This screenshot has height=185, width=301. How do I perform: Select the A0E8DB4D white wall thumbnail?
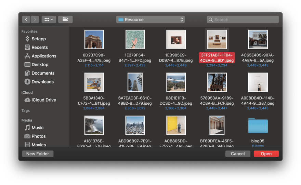(258, 82)
